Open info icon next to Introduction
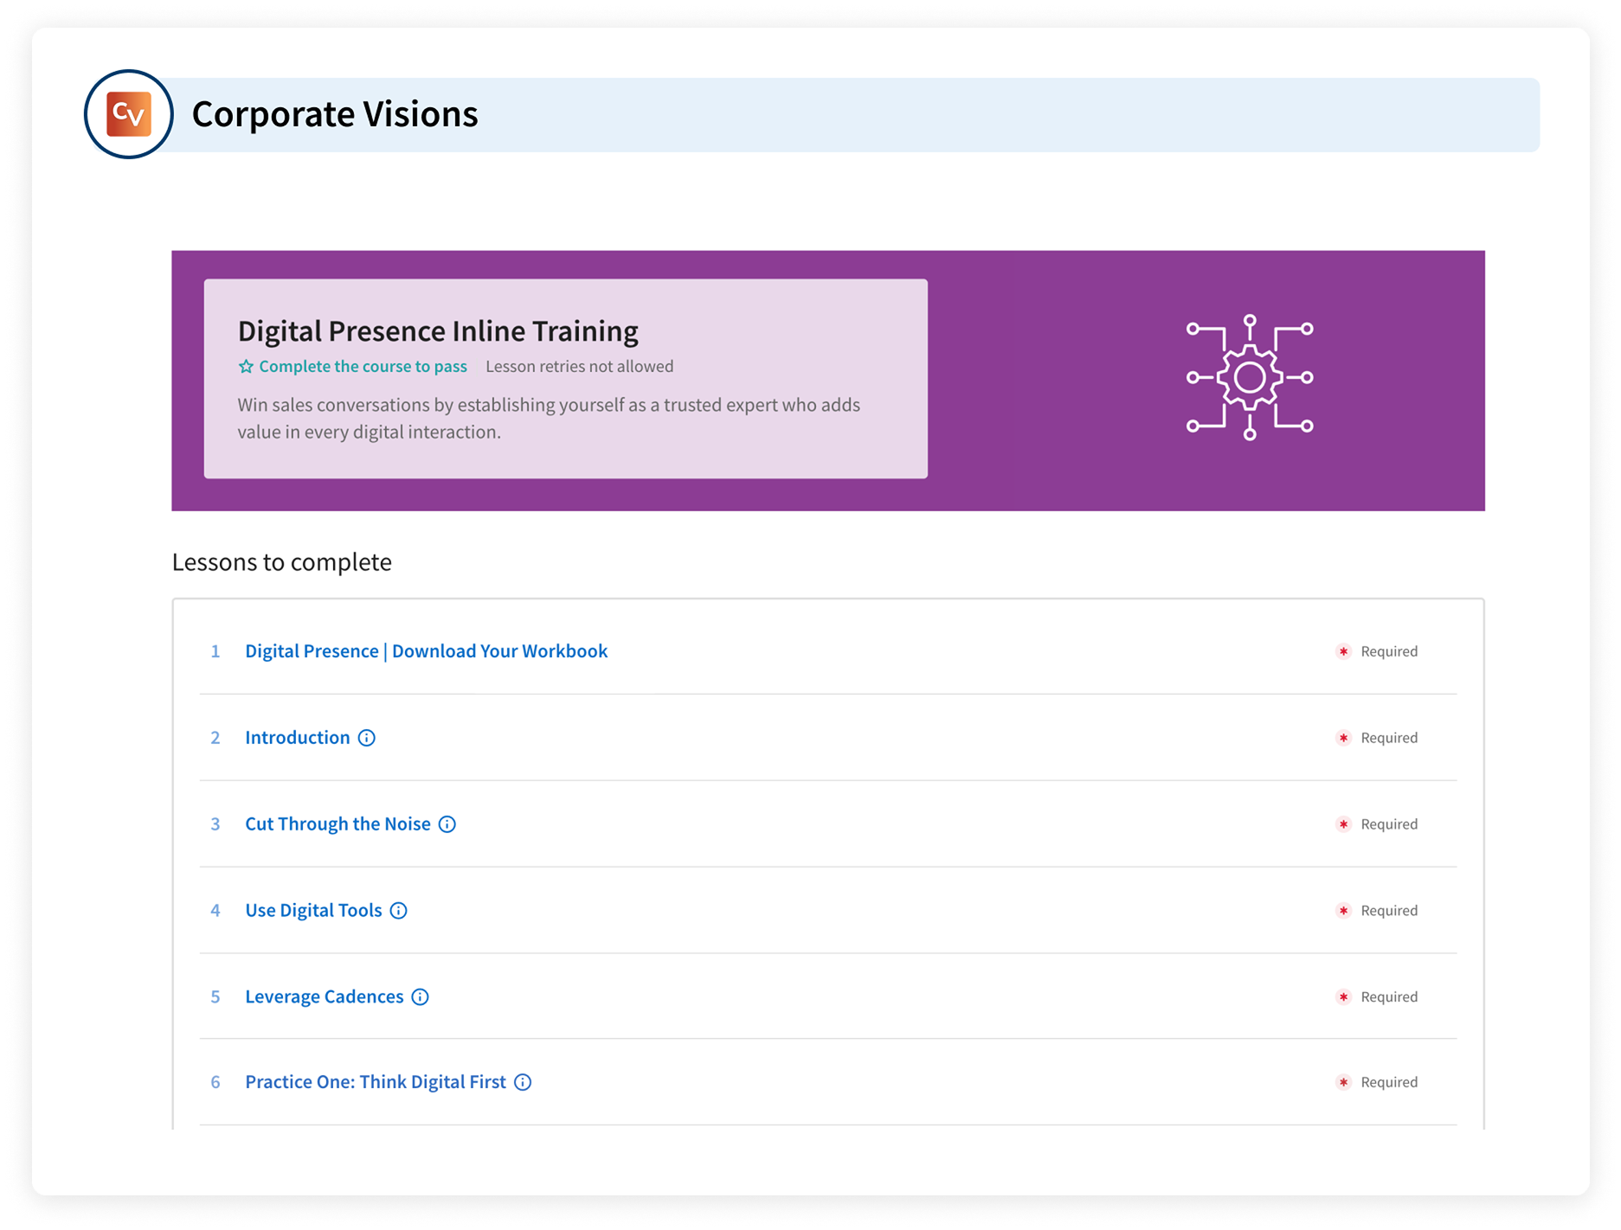The width and height of the screenshot is (1621, 1230). tap(367, 738)
